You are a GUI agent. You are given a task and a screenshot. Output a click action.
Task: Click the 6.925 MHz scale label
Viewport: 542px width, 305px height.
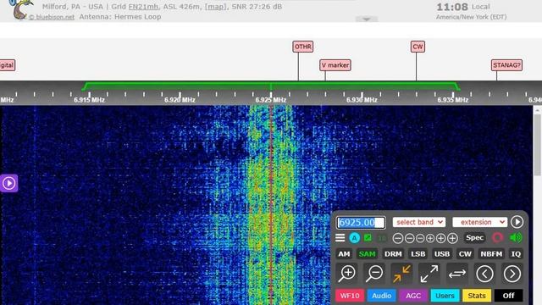coord(271,100)
